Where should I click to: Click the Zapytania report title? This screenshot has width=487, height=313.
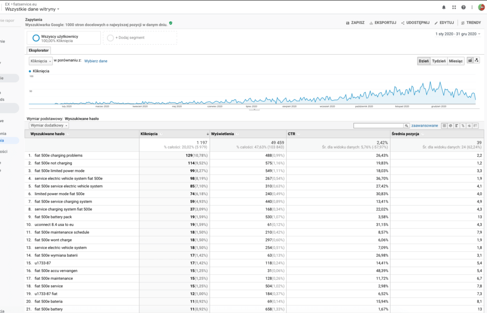coord(34,20)
